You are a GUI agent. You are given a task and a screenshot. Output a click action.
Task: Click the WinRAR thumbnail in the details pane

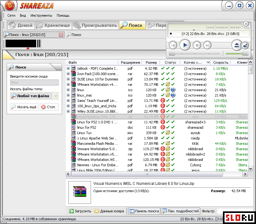coord(80,192)
